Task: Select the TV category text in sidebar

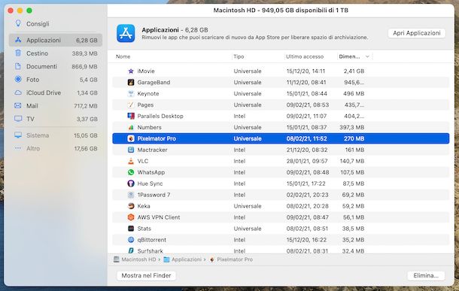Action: (x=30, y=119)
